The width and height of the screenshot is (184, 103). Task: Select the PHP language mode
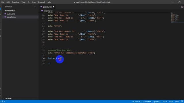click(x=177, y=102)
